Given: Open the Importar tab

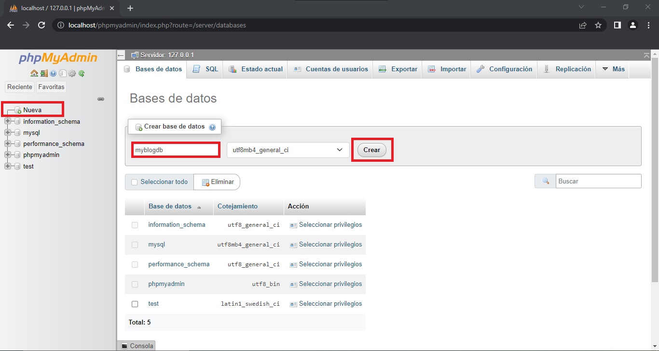Looking at the screenshot, I should (447, 69).
